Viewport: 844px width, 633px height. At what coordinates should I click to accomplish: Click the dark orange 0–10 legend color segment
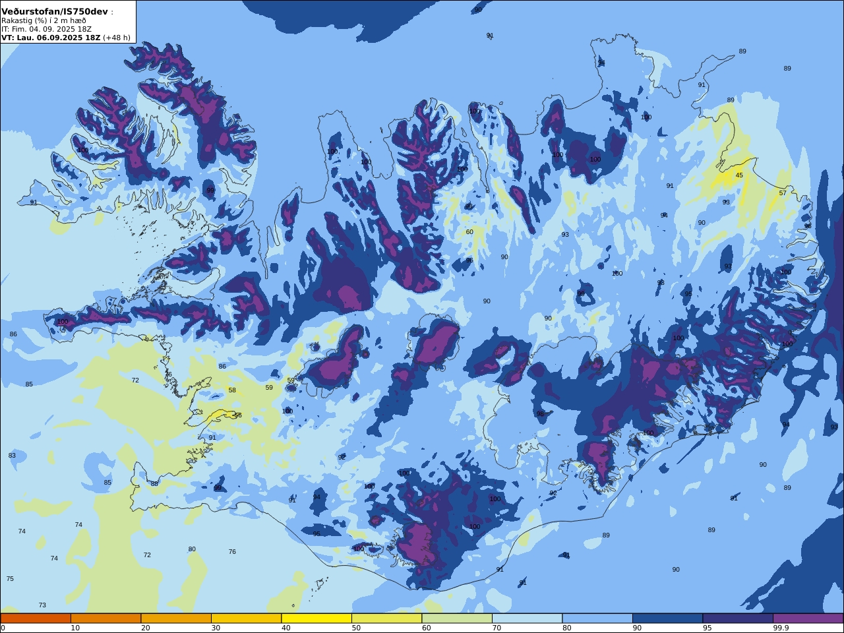coord(36,618)
